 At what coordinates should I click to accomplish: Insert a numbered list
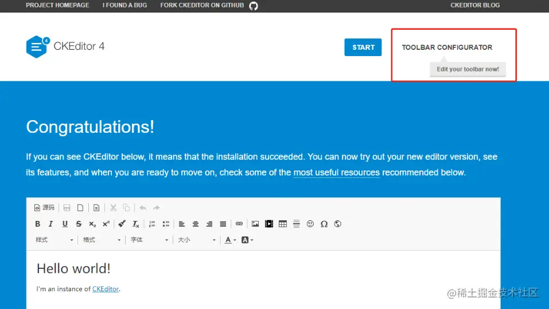click(152, 224)
